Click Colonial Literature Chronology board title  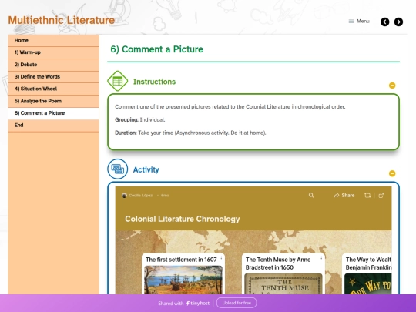point(183,219)
